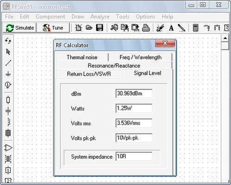Screen dimensions: 231x185
Task: Open the Help menu
Action: tap(167, 17)
